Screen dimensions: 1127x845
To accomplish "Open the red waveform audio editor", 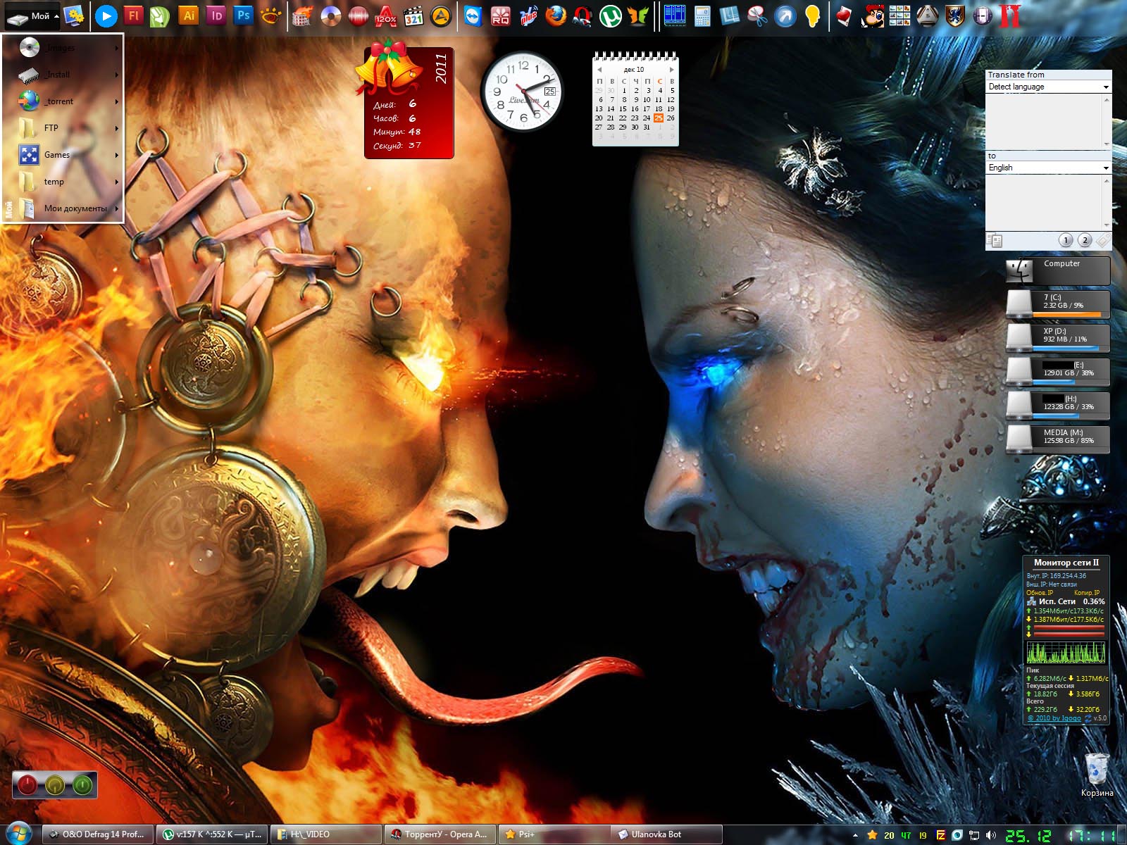I will [x=358, y=15].
